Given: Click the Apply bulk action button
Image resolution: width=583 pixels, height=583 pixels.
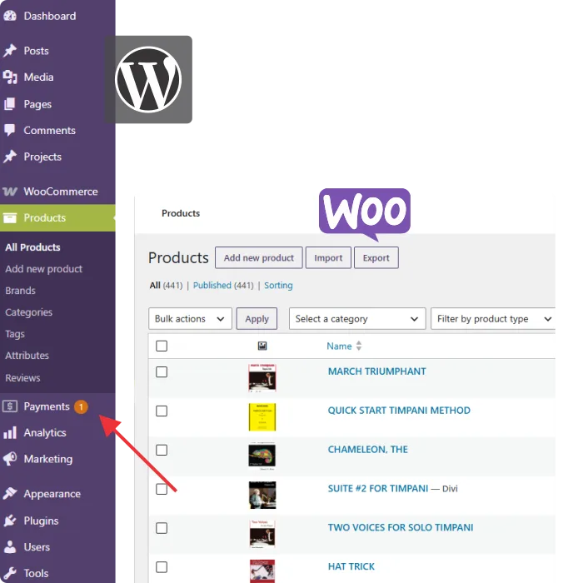Looking at the screenshot, I should [x=257, y=319].
